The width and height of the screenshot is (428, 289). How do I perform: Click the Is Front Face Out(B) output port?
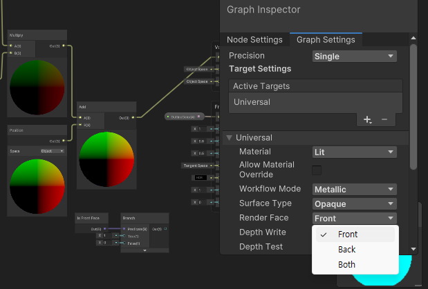pos(105,229)
